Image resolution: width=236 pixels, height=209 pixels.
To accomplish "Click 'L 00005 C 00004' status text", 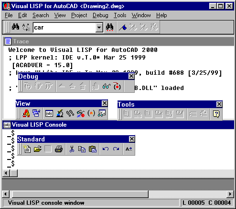I will 207,203.
